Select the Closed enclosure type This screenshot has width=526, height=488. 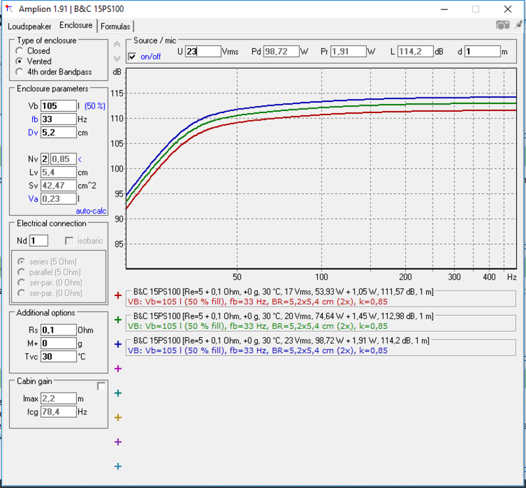20,51
